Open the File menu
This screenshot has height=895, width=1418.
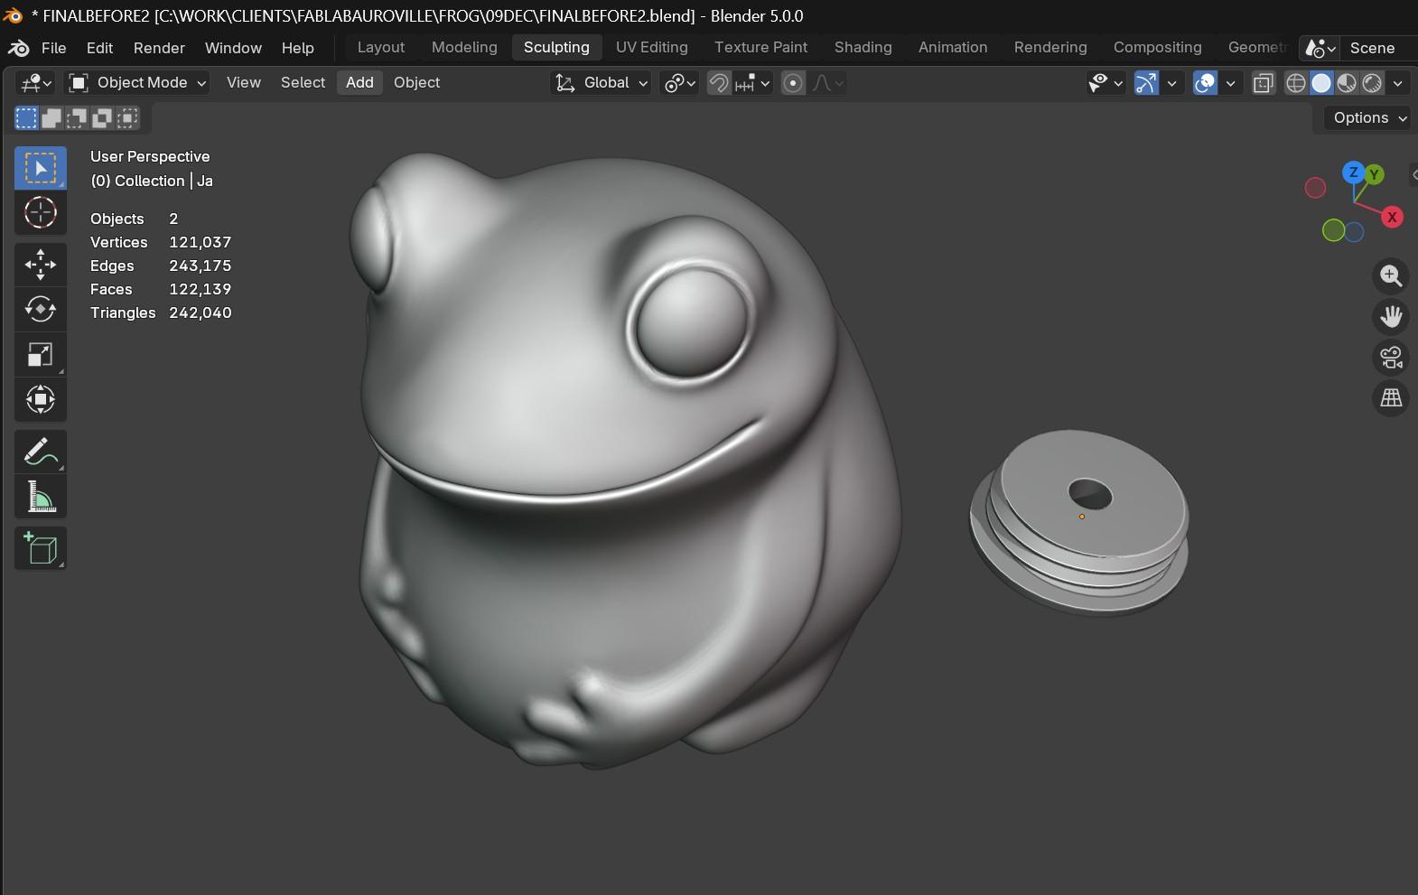pyautogui.click(x=53, y=48)
